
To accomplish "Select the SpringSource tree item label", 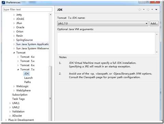I will pyautogui.click(x=24, y=40).
